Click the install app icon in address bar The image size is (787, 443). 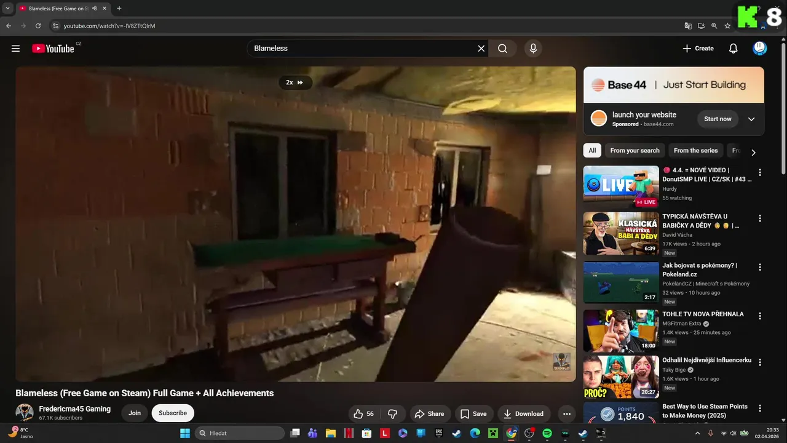click(x=702, y=26)
